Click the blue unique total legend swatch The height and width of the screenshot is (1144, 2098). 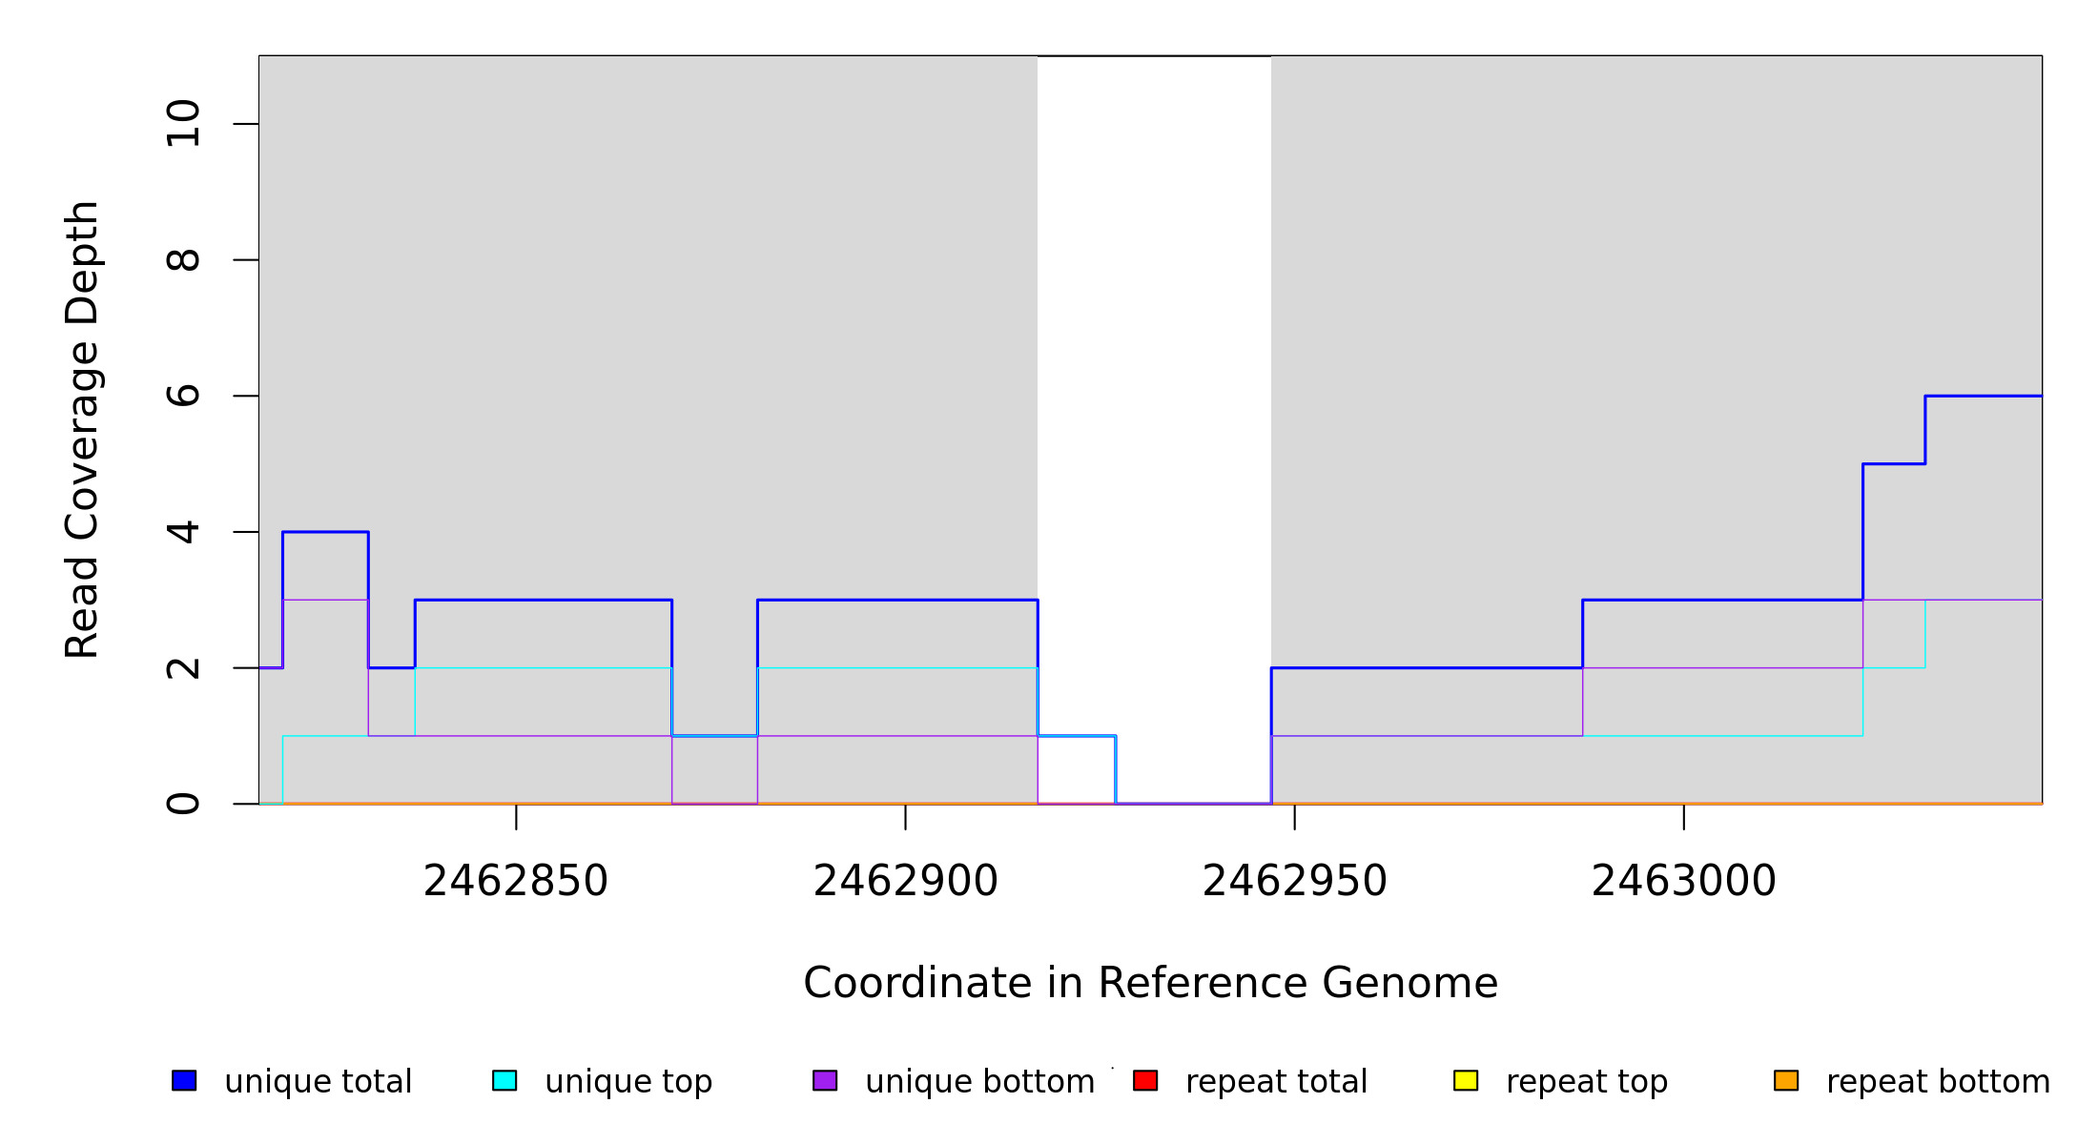click(x=184, y=1080)
